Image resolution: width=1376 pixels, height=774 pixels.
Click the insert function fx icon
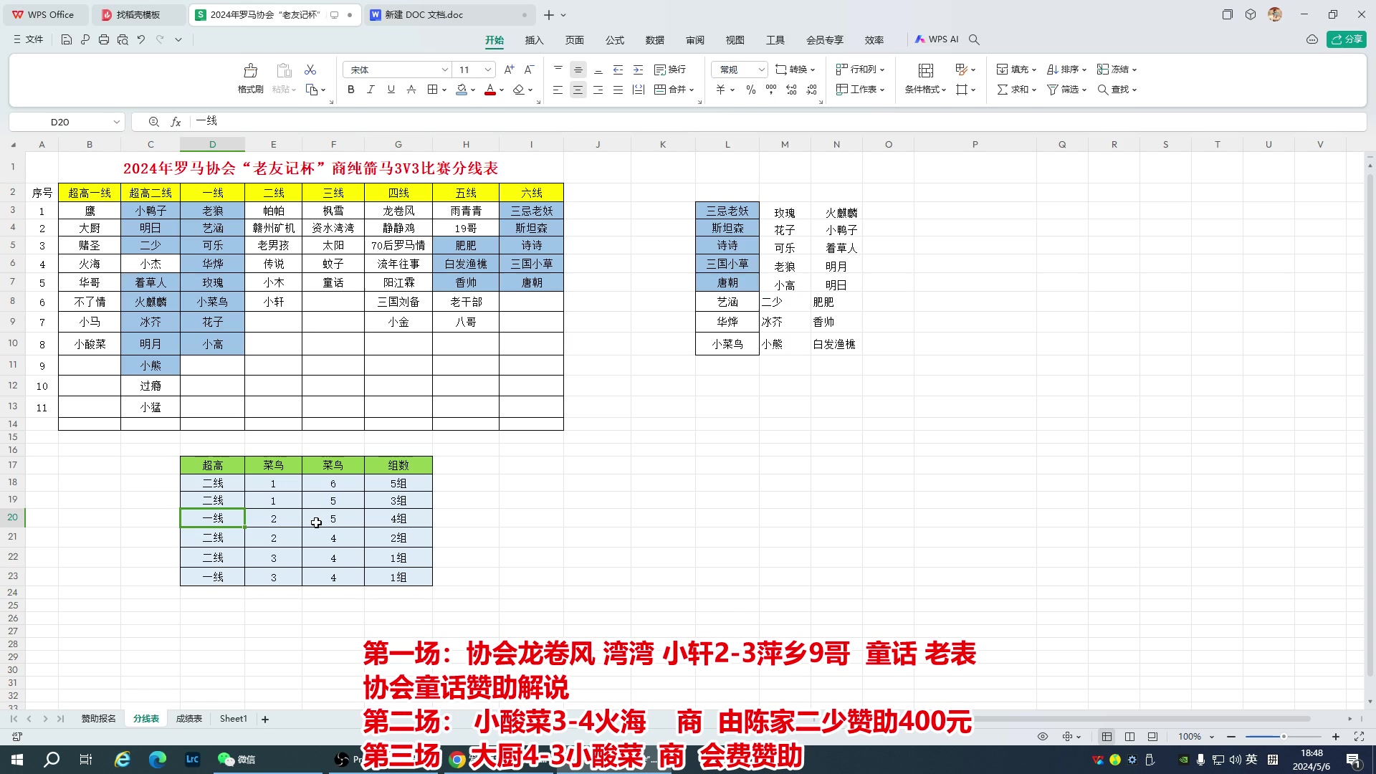coord(176,122)
